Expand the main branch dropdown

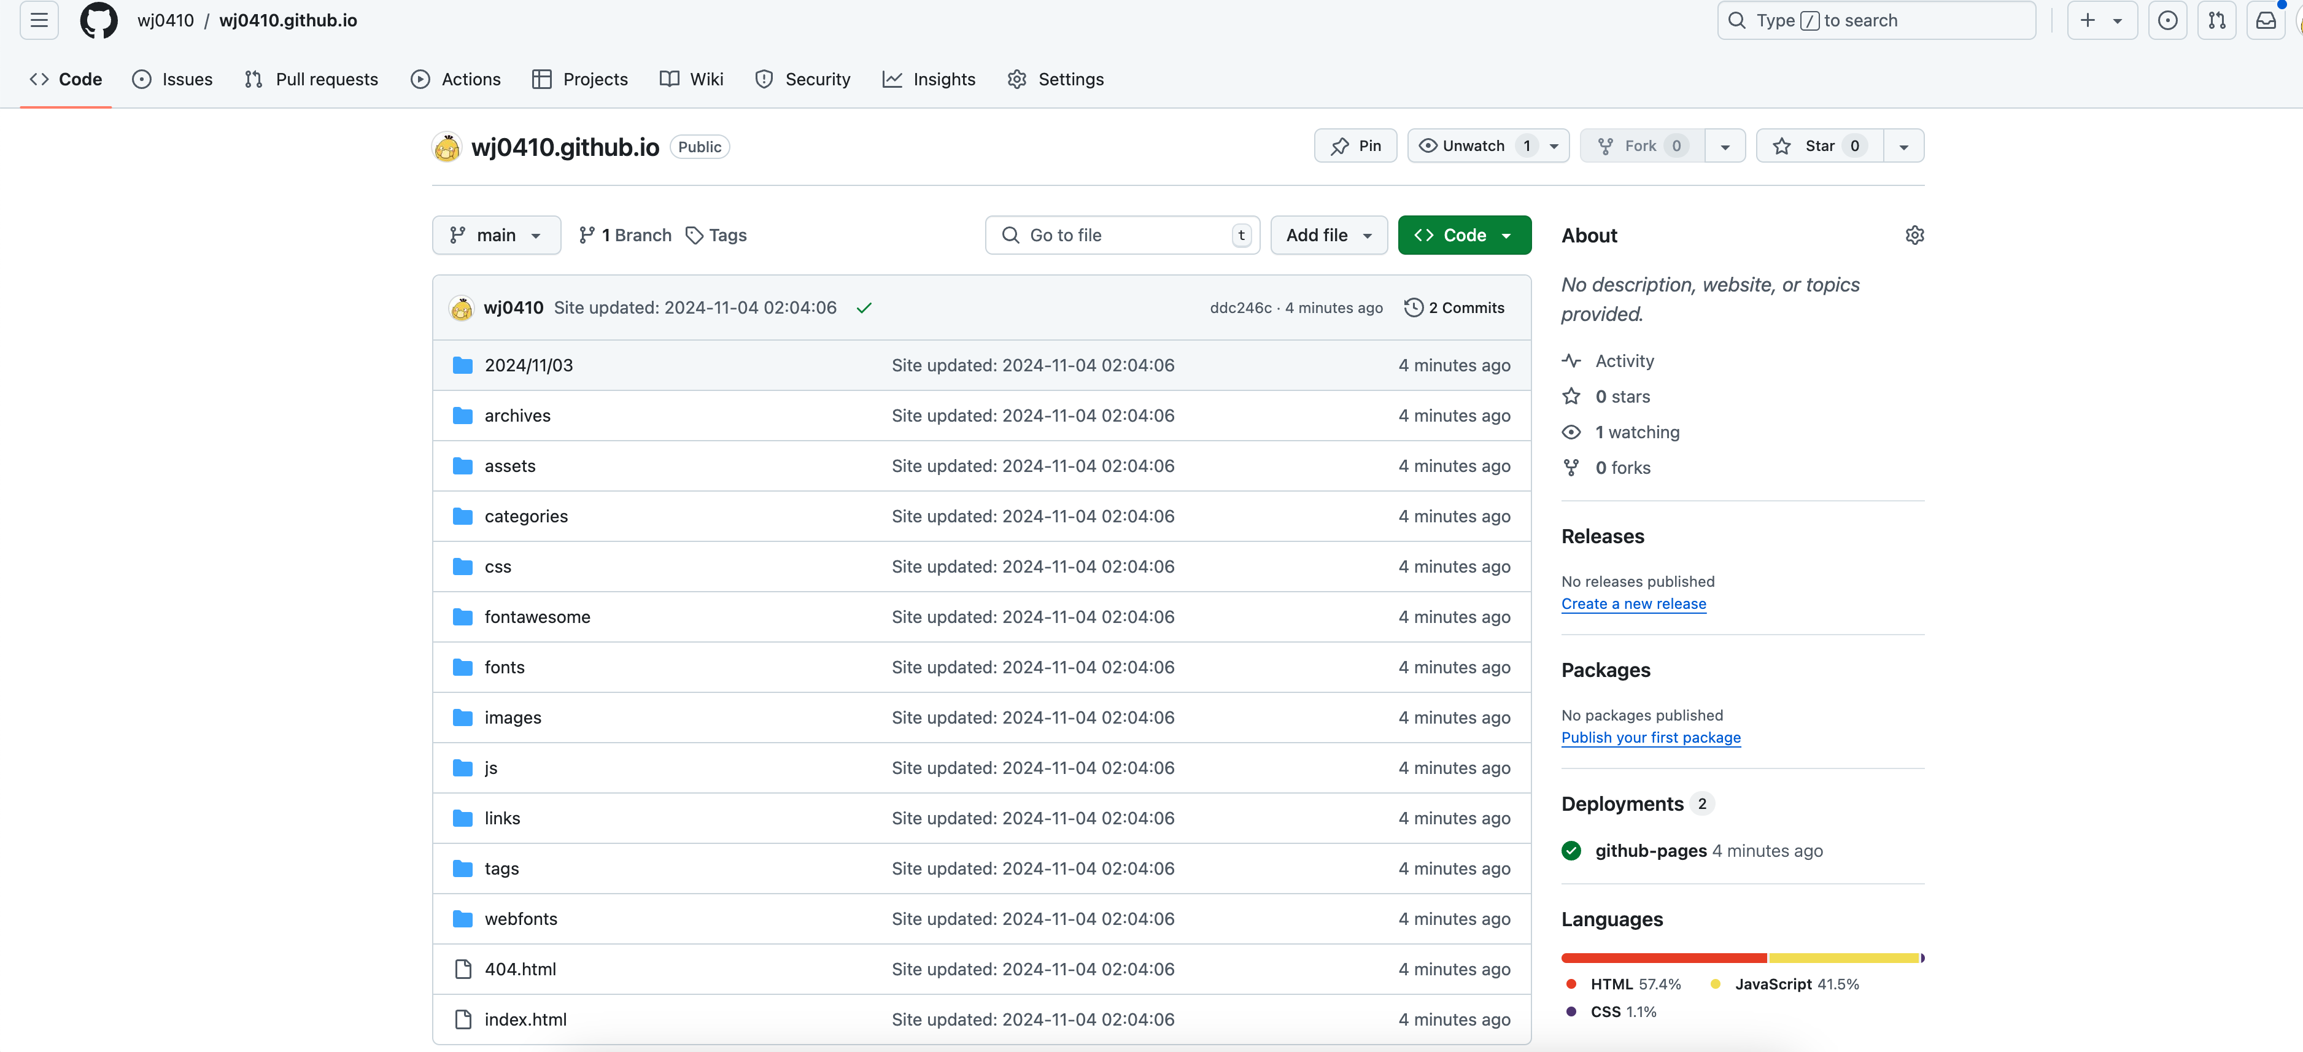(496, 235)
